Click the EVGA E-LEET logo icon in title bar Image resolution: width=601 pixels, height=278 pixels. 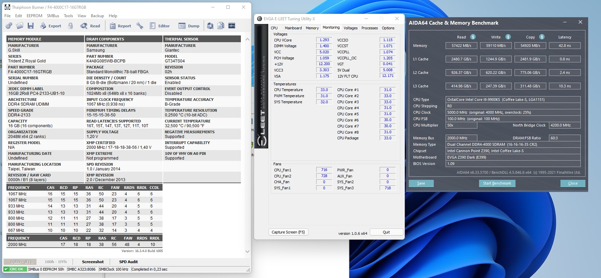(x=259, y=19)
